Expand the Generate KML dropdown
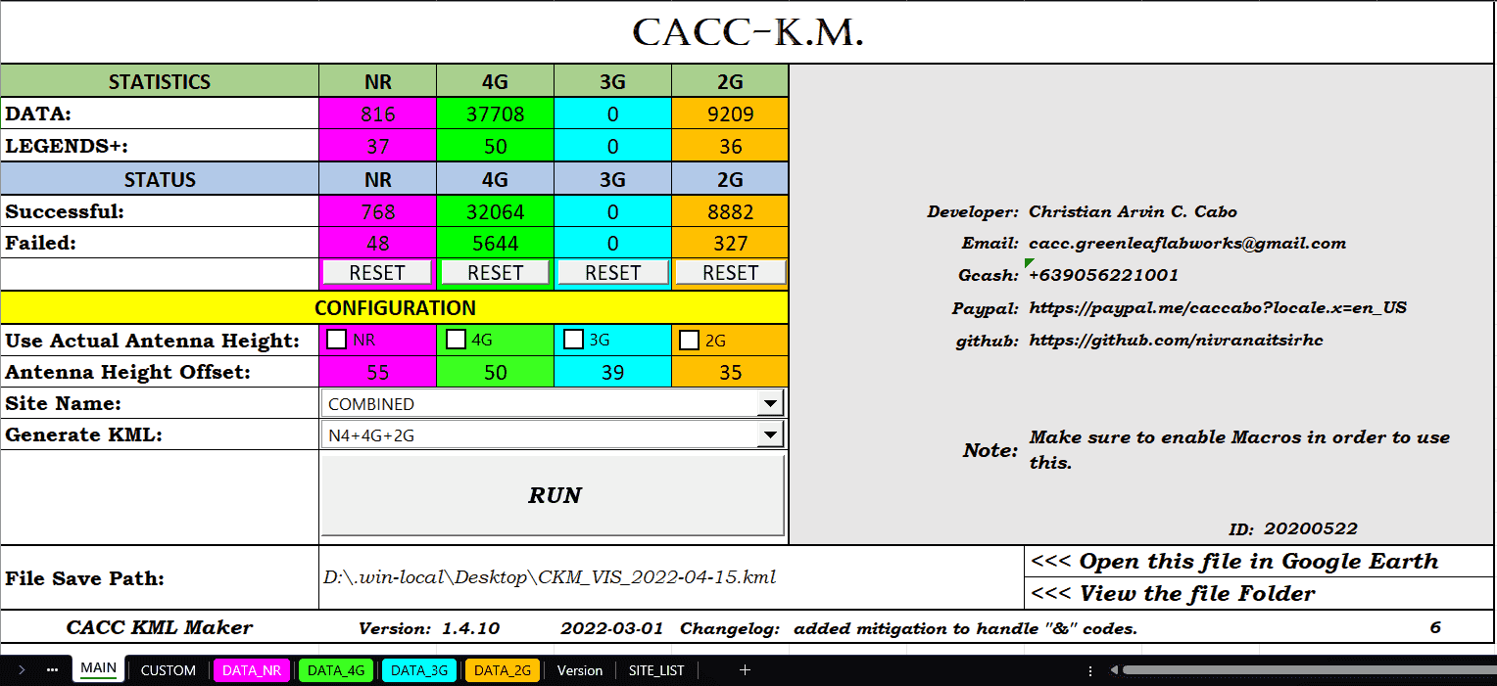 (772, 434)
